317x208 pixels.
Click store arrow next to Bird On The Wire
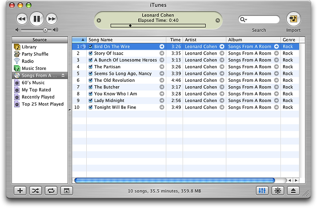click(x=162, y=47)
